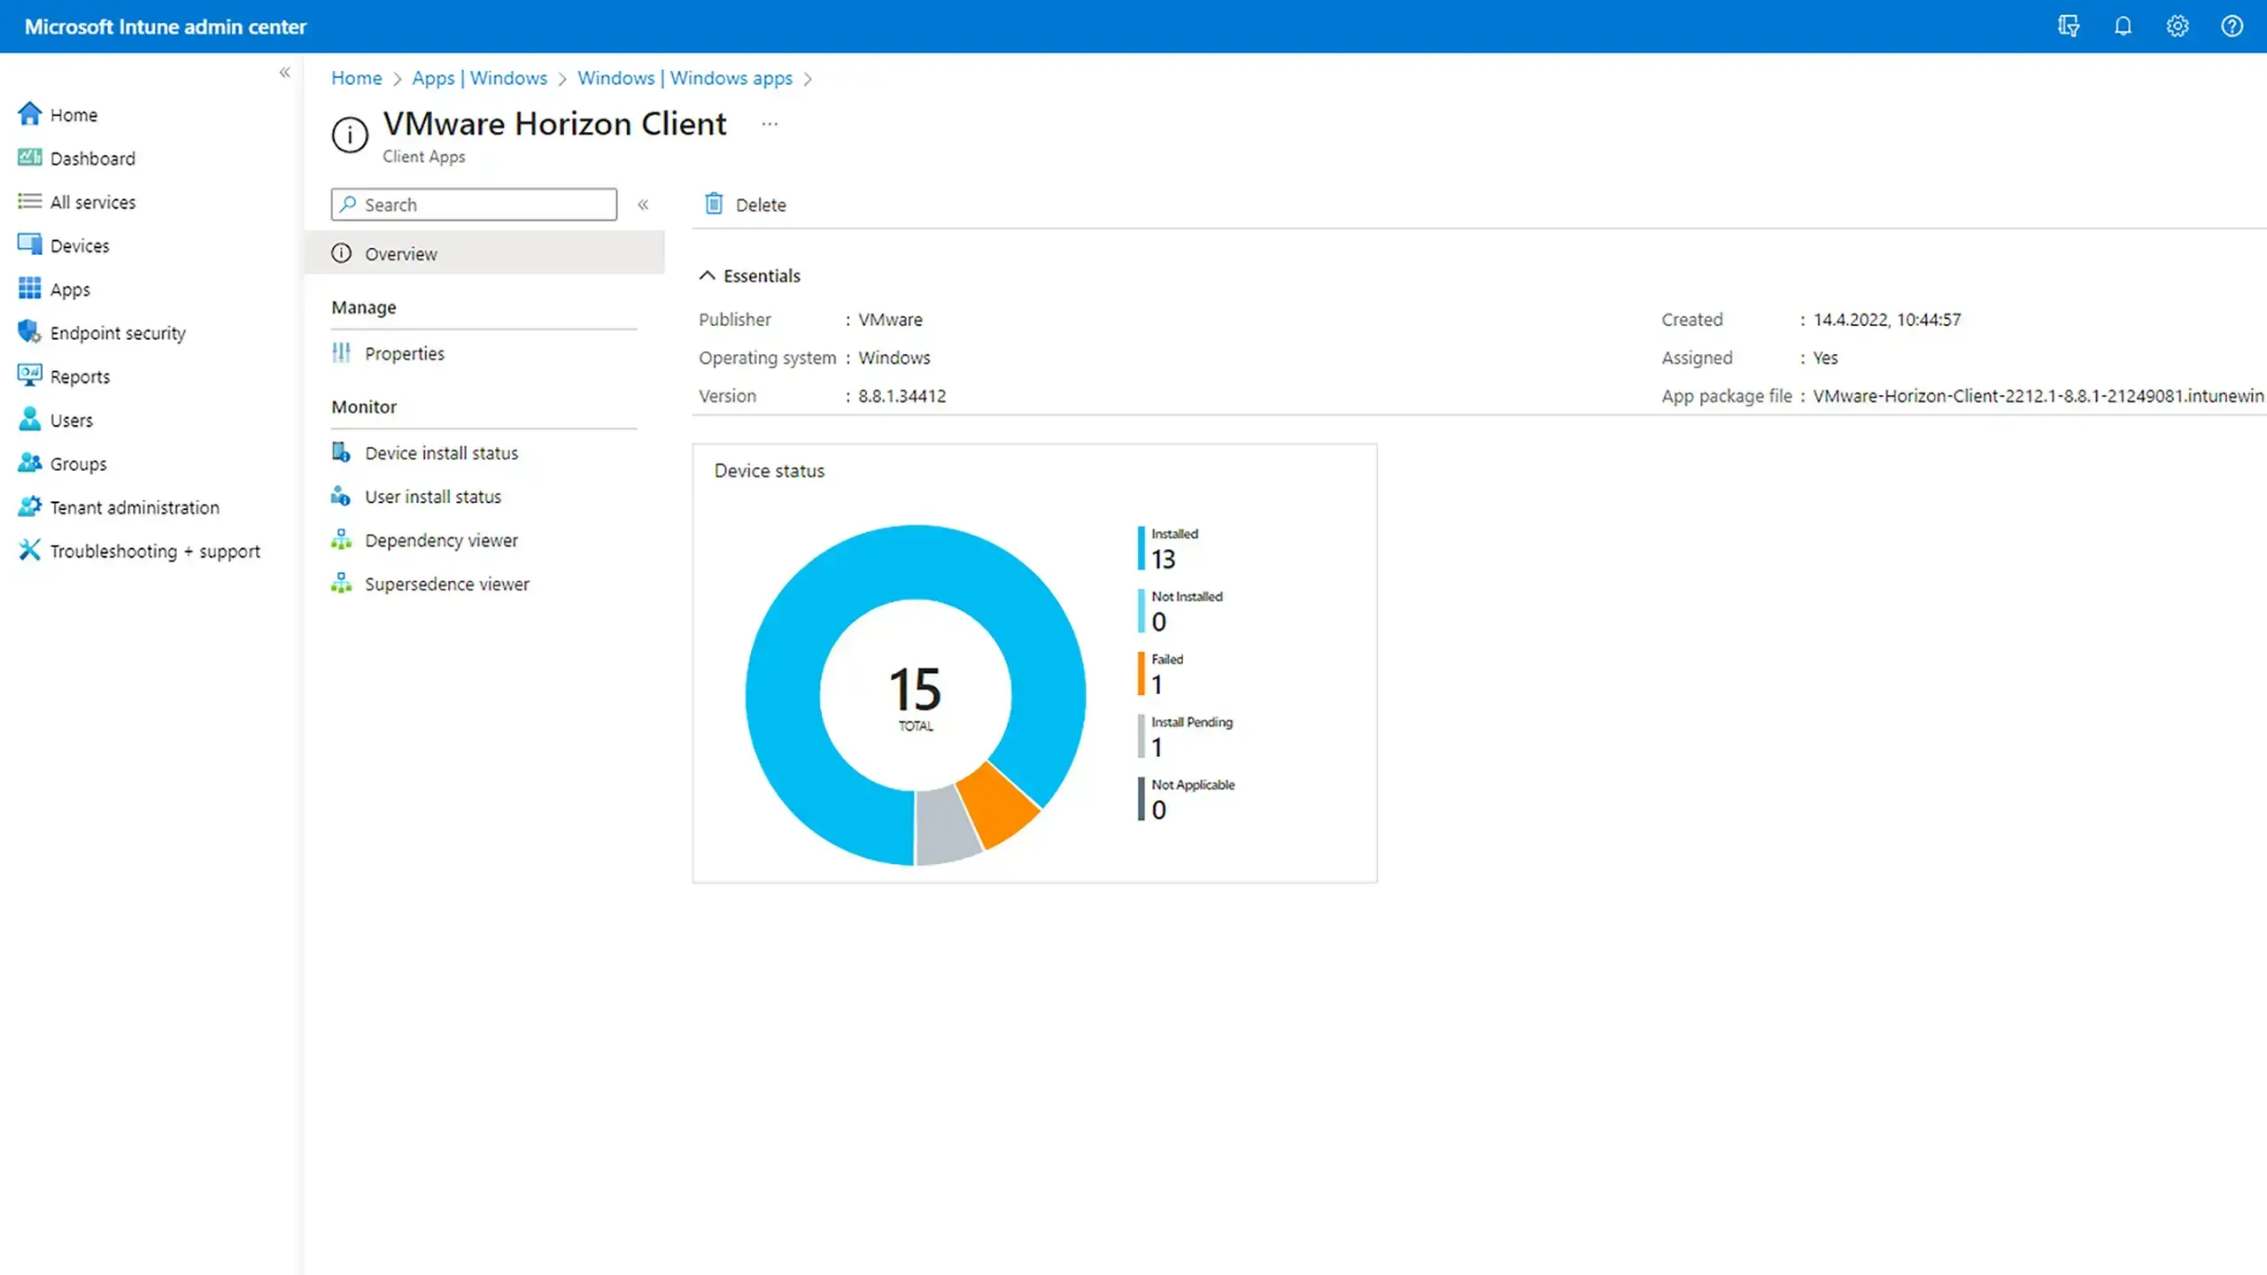Click the All services list icon
The width and height of the screenshot is (2267, 1275).
(29, 201)
